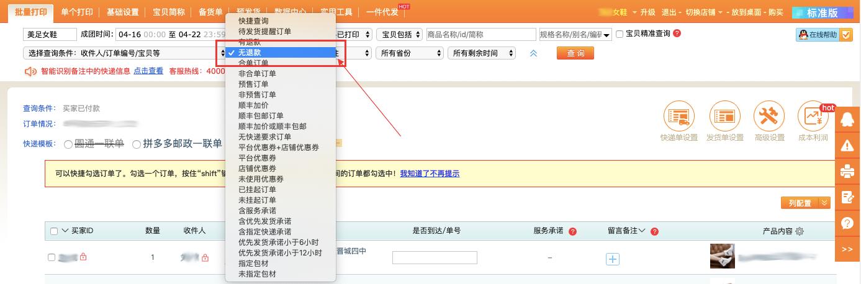
Task: Select the 拼多多邮政一联单 template radio button
Action: (x=136, y=144)
